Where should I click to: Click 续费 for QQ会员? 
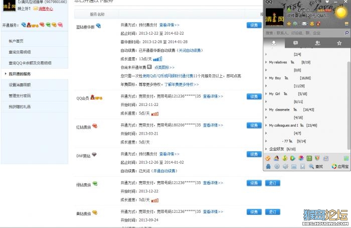[254, 96]
